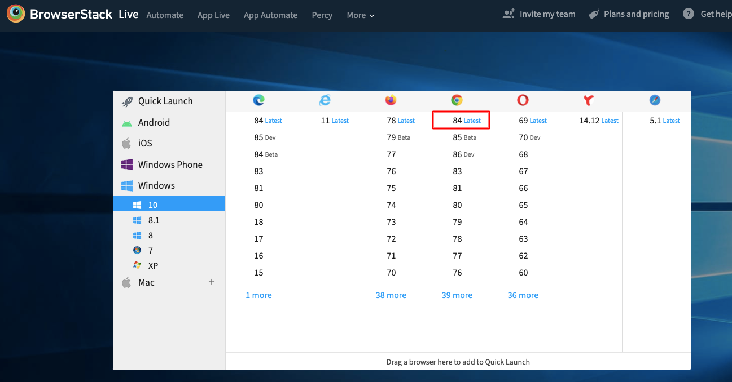Collapse the Windows platform section
732x382 pixels.
156,185
